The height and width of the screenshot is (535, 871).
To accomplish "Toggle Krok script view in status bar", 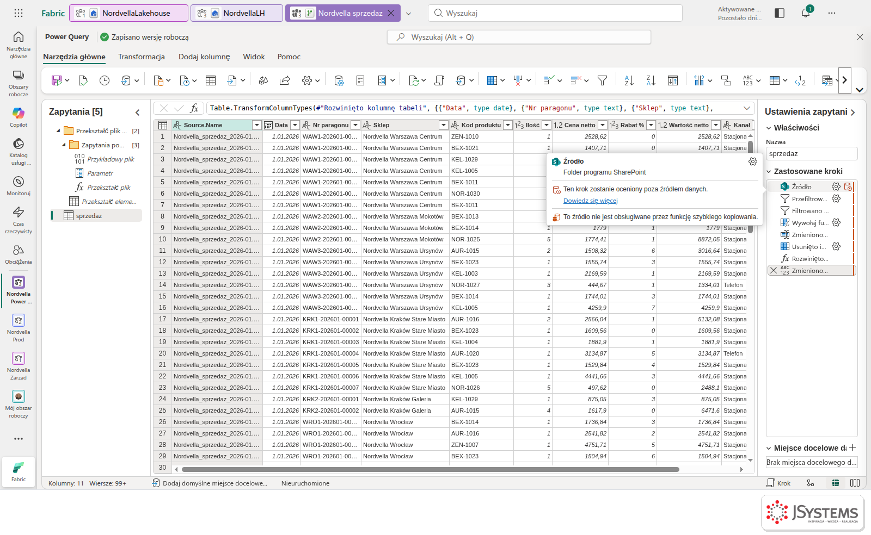I will [x=778, y=483].
